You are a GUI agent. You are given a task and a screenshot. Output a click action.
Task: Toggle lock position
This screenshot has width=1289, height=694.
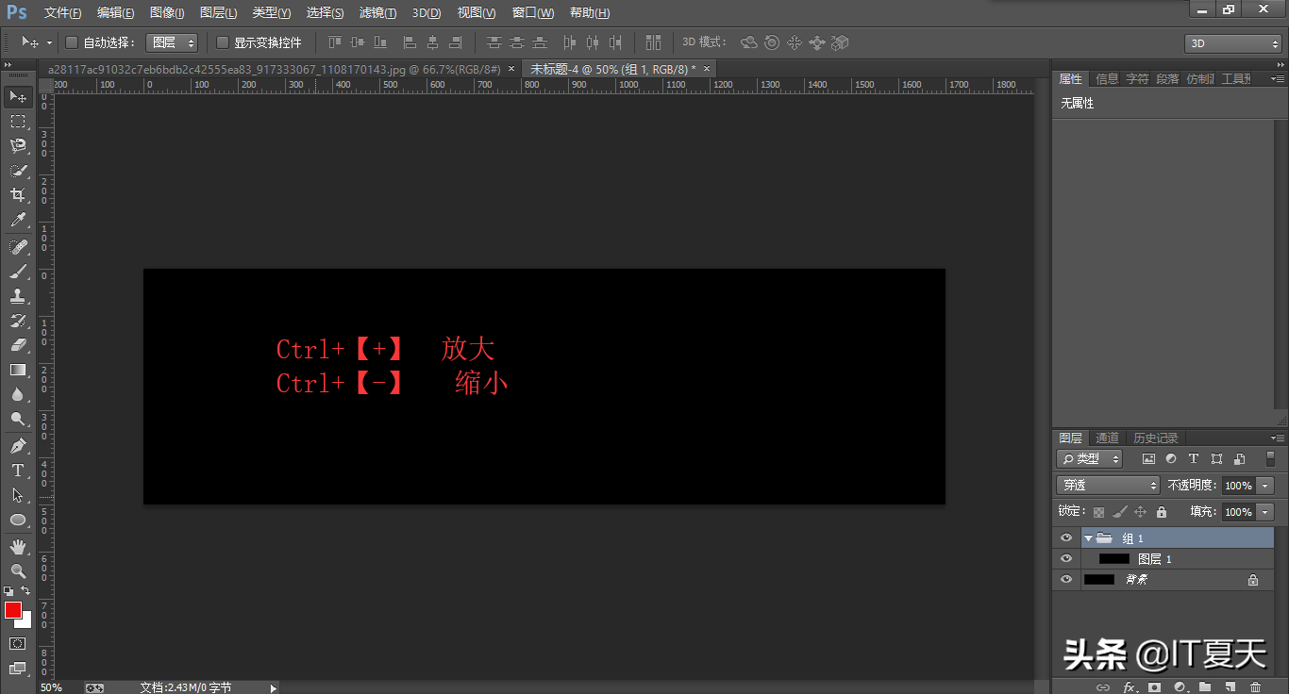click(1140, 512)
